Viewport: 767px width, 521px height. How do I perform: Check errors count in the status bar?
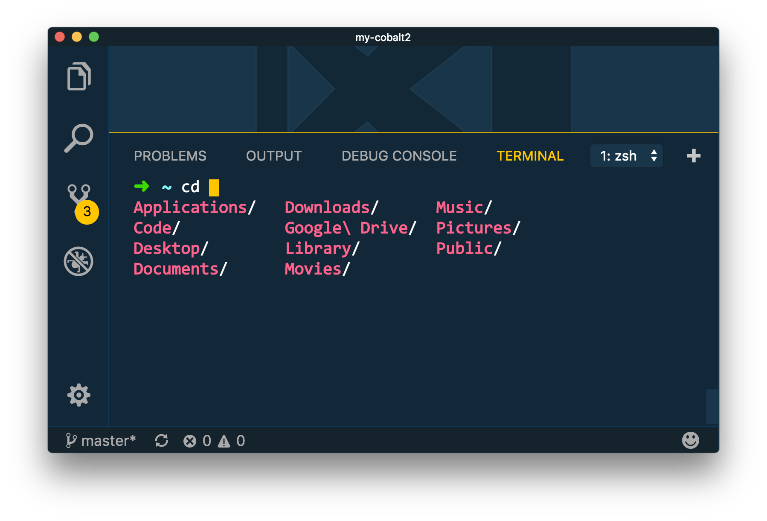tap(198, 440)
